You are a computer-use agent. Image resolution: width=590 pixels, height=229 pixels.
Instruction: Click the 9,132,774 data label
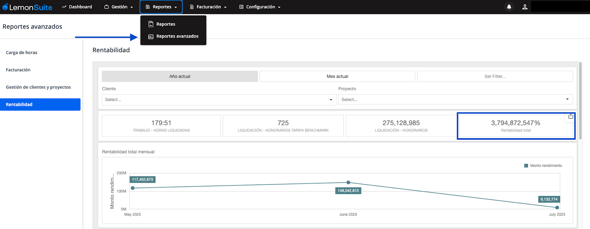coord(549,199)
